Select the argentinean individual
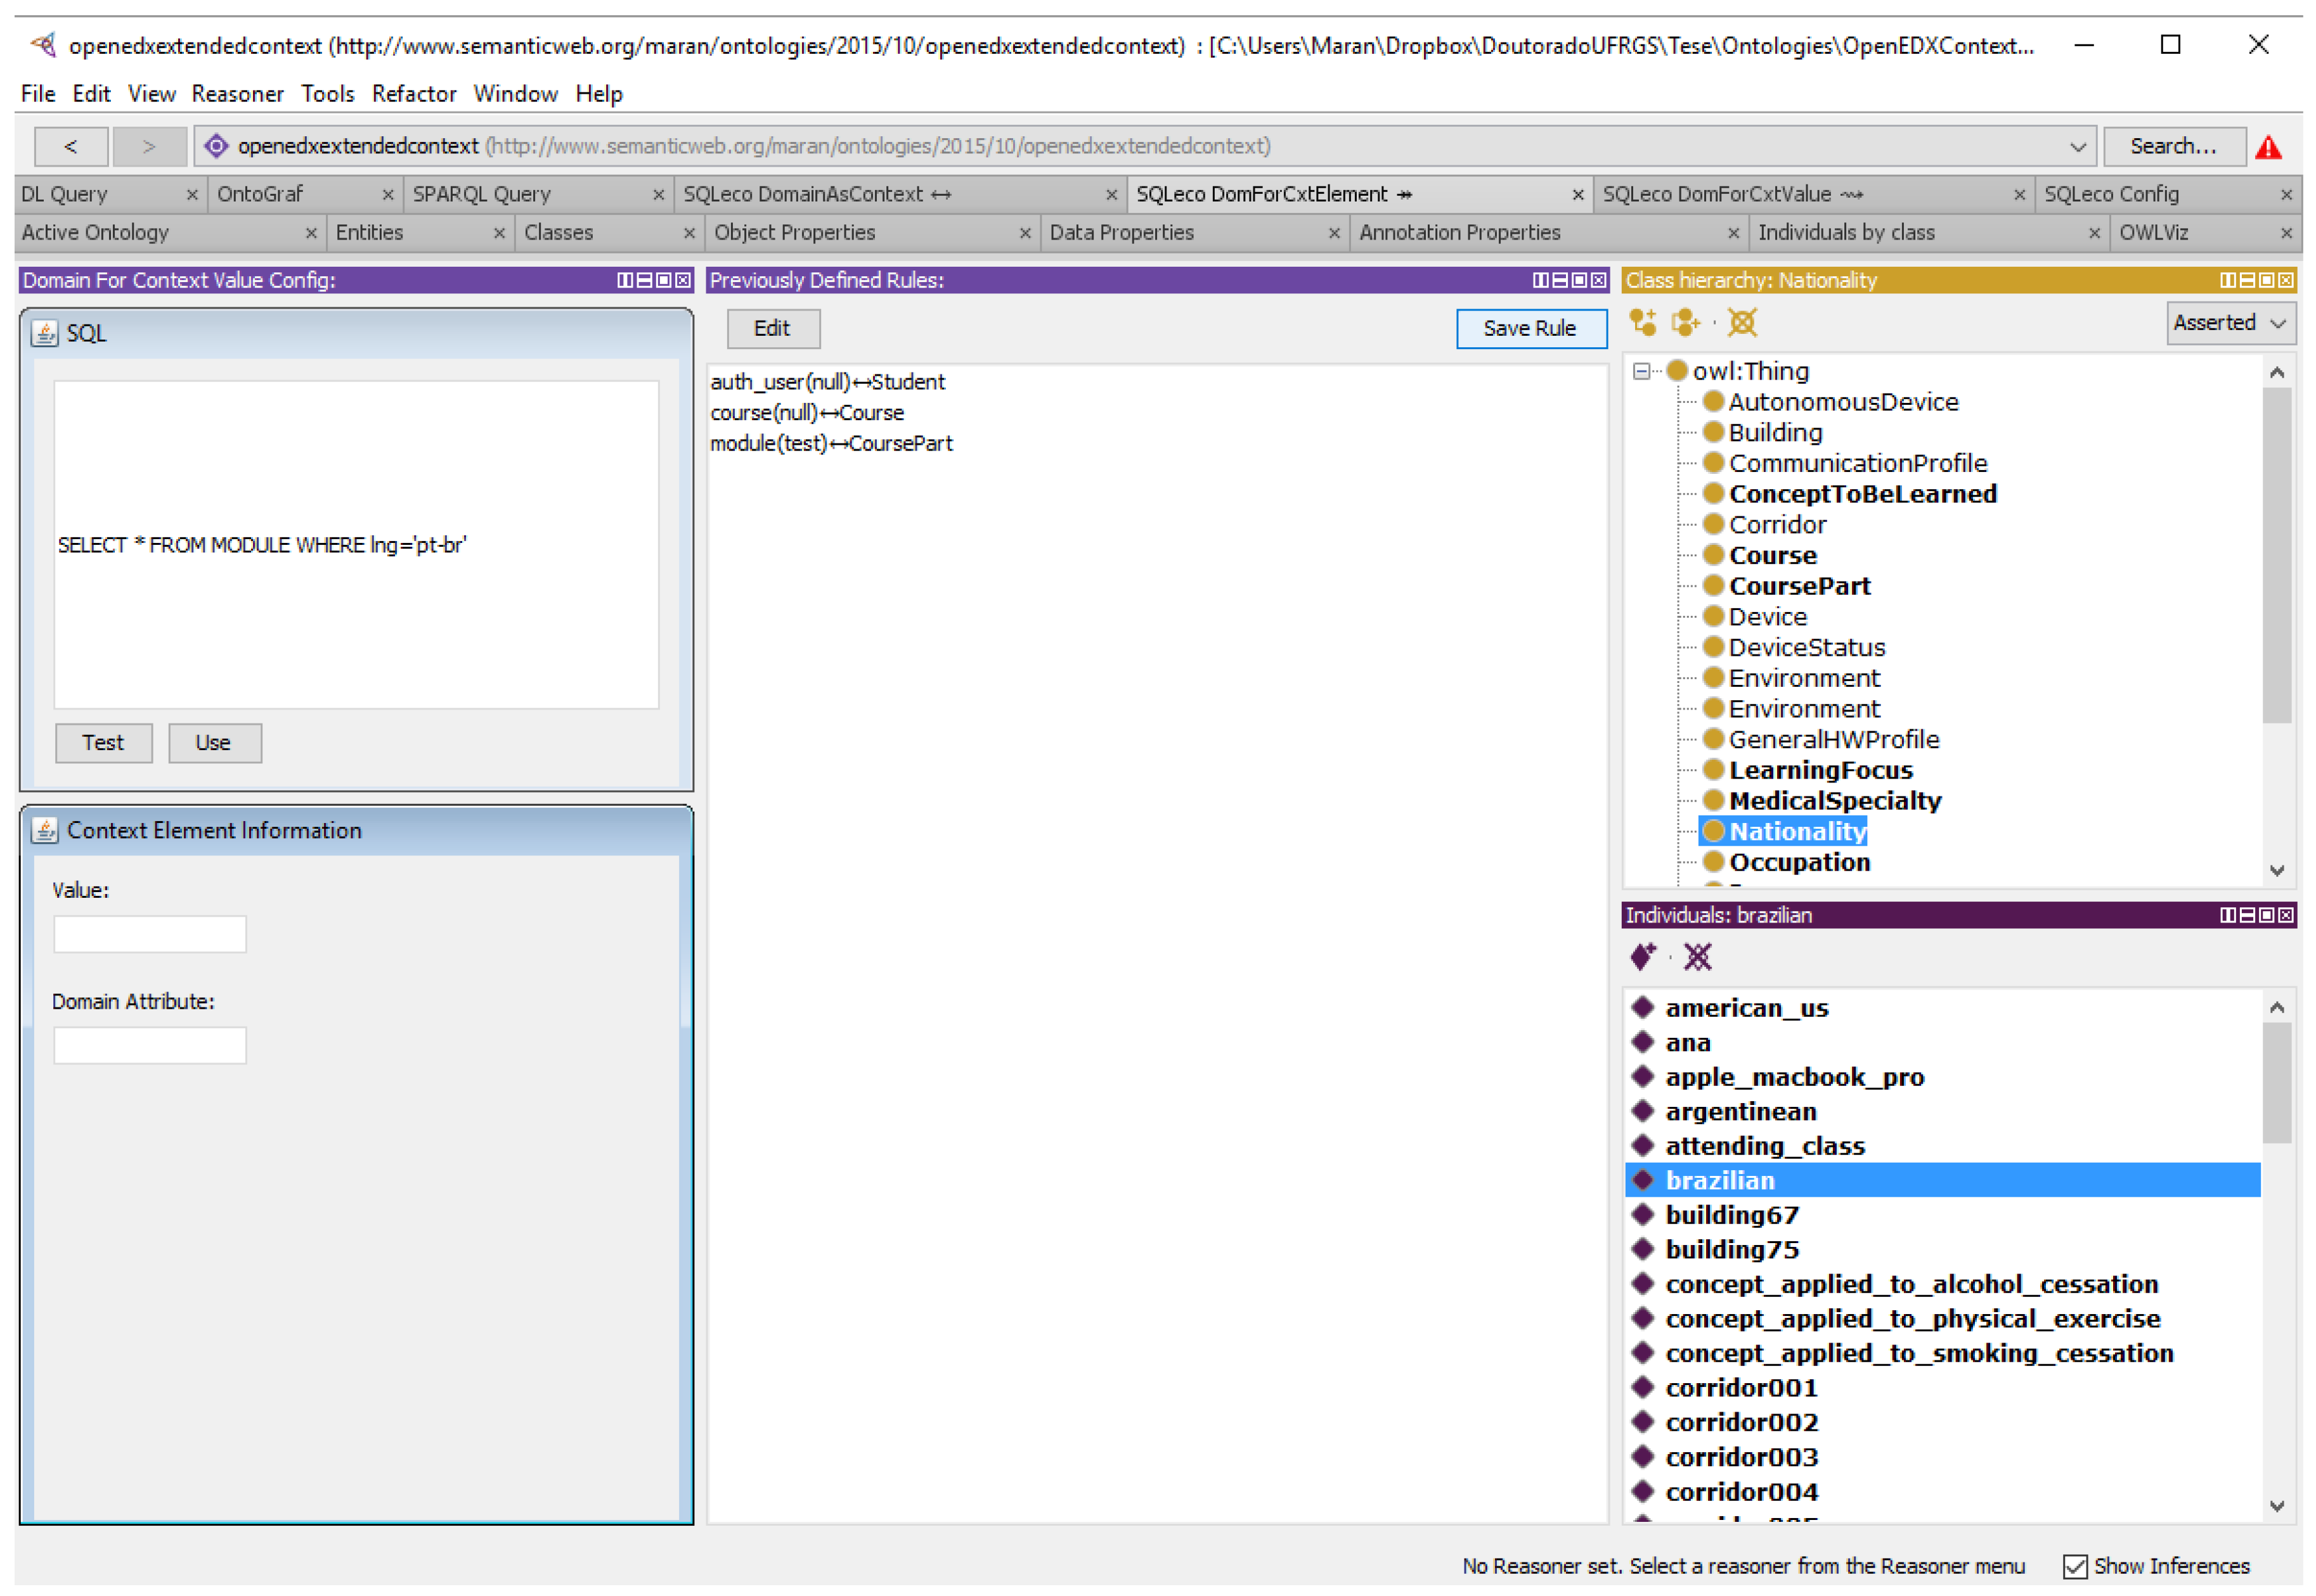Image resolution: width=2316 pixels, height=1596 pixels. click(x=1741, y=1112)
